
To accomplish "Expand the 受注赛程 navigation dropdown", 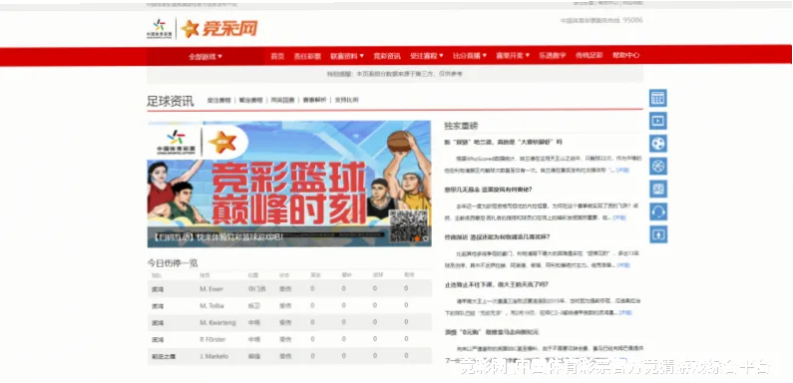I will (426, 56).
